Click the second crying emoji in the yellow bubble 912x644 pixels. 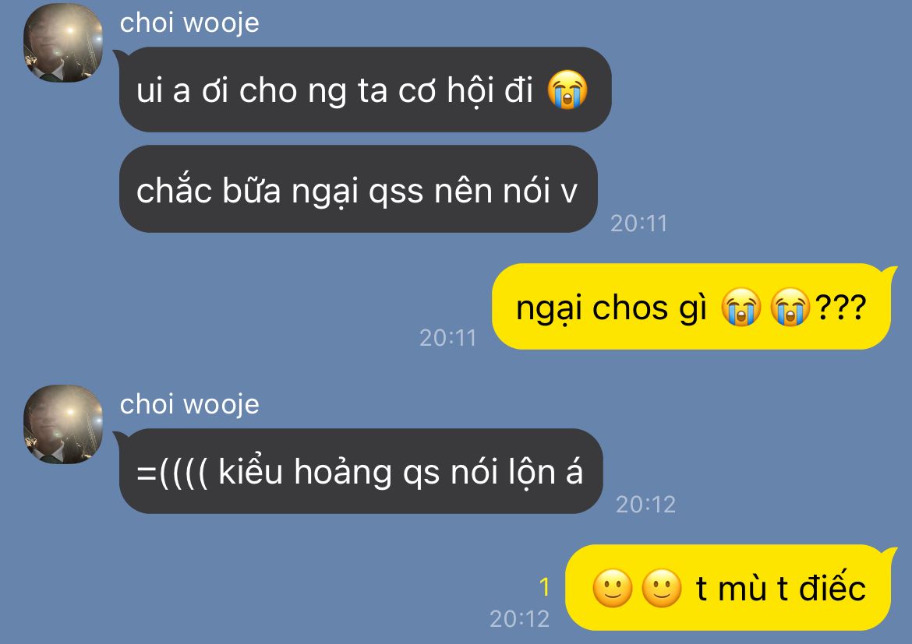[790, 307]
